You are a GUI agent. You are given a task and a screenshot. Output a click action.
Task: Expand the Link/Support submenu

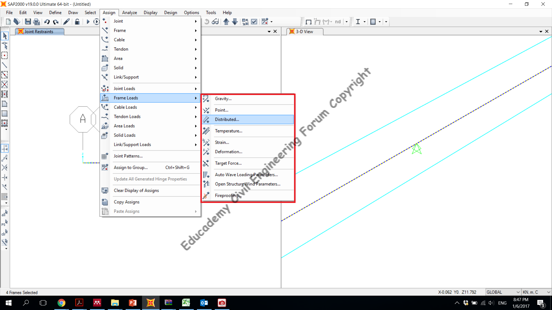pyautogui.click(x=150, y=77)
